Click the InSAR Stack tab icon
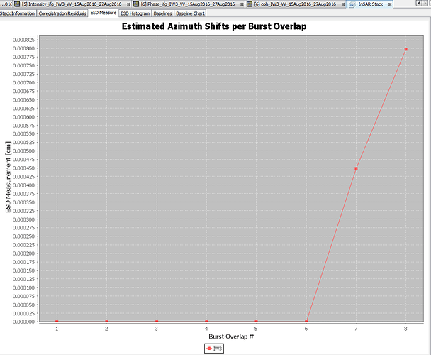The width and height of the screenshot is (431, 355). (352, 4)
